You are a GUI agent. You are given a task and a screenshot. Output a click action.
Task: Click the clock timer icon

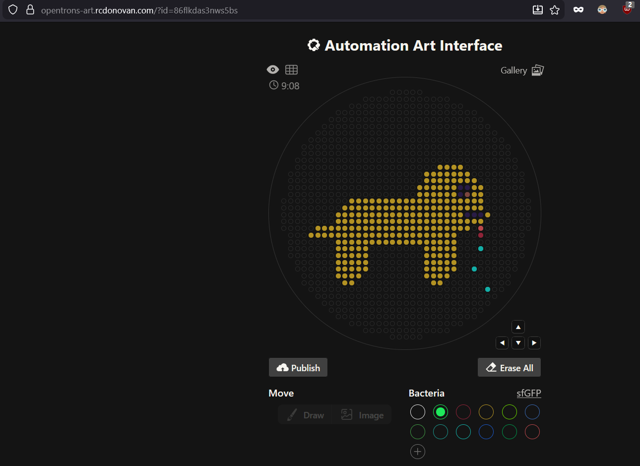(274, 85)
